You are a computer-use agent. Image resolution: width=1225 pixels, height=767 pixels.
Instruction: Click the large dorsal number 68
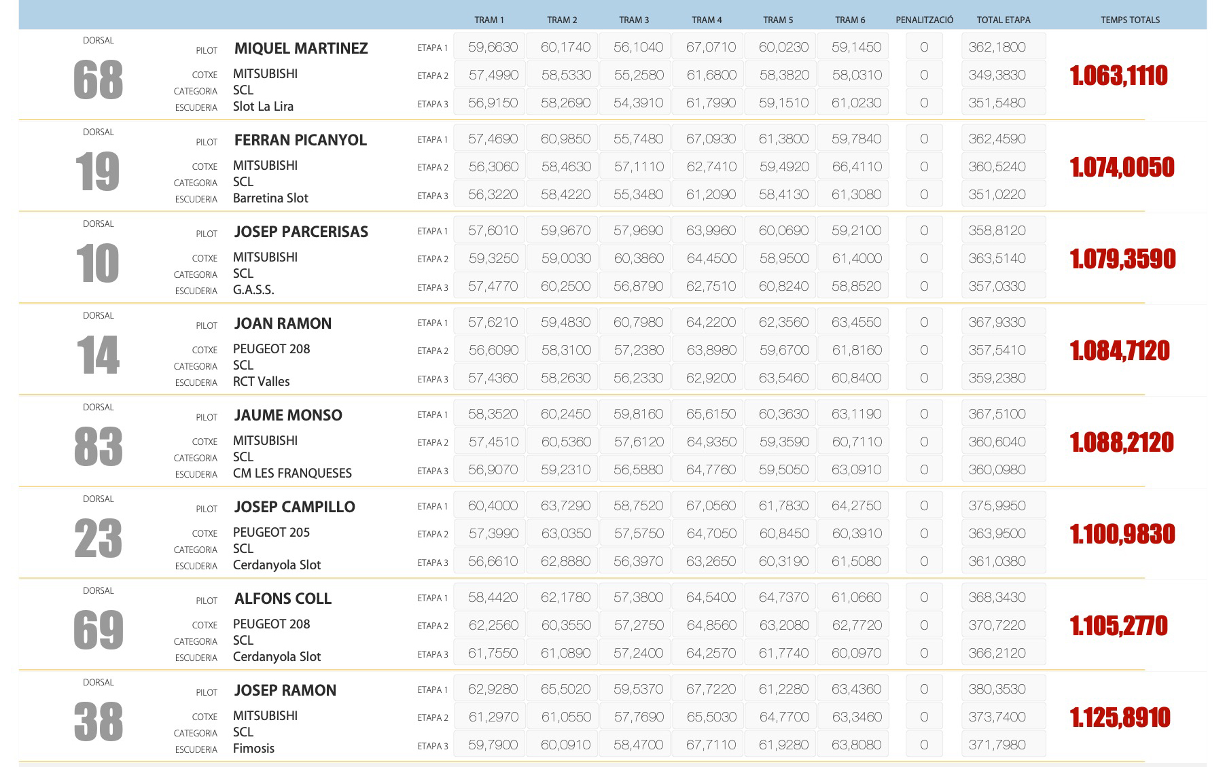tap(99, 79)
